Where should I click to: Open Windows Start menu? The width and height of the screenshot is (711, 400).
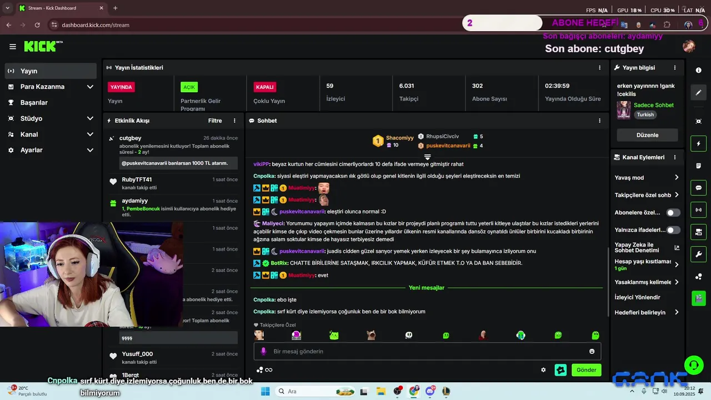(x=266, y=391)
